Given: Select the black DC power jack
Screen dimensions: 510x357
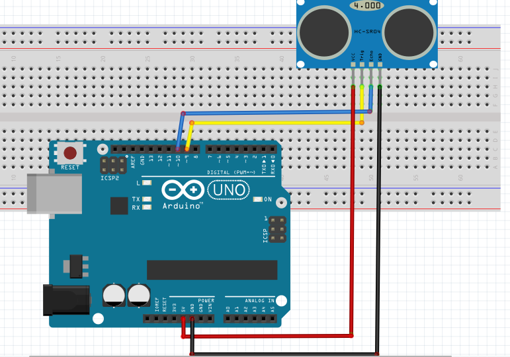Looking at the screenshot, I should (65, 299).
